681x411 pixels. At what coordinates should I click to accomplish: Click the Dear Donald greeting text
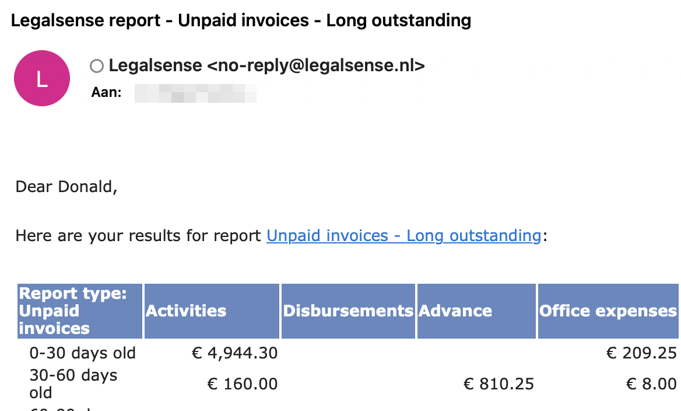click(66, 187)
